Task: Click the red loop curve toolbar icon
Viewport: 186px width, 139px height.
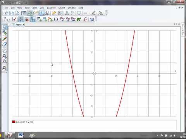Action: [85, 19]
